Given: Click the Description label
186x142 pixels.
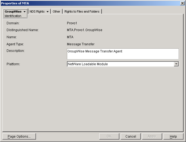Looking at the screenshot, I should [x=16, y=51].
